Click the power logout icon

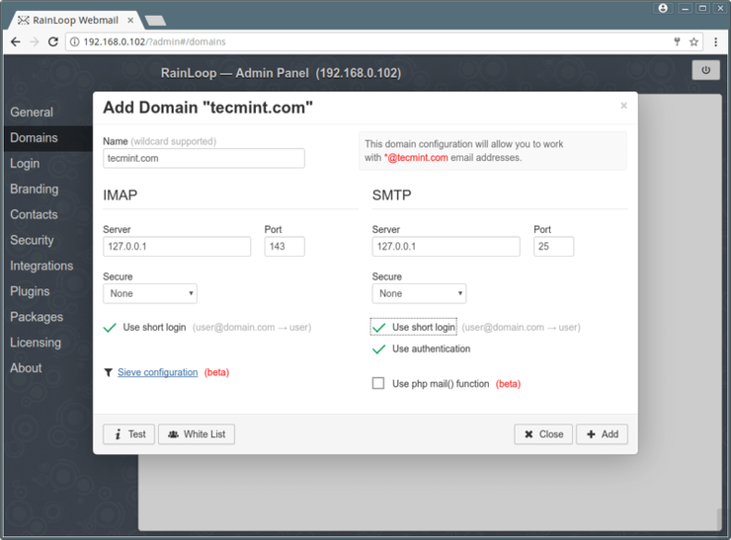tap(705, 70)
